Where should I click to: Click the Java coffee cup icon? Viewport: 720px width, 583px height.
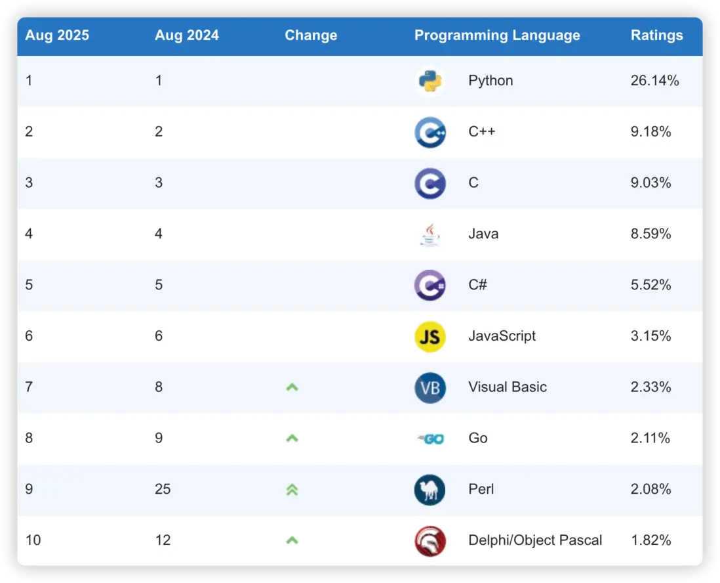pos(430,234)
